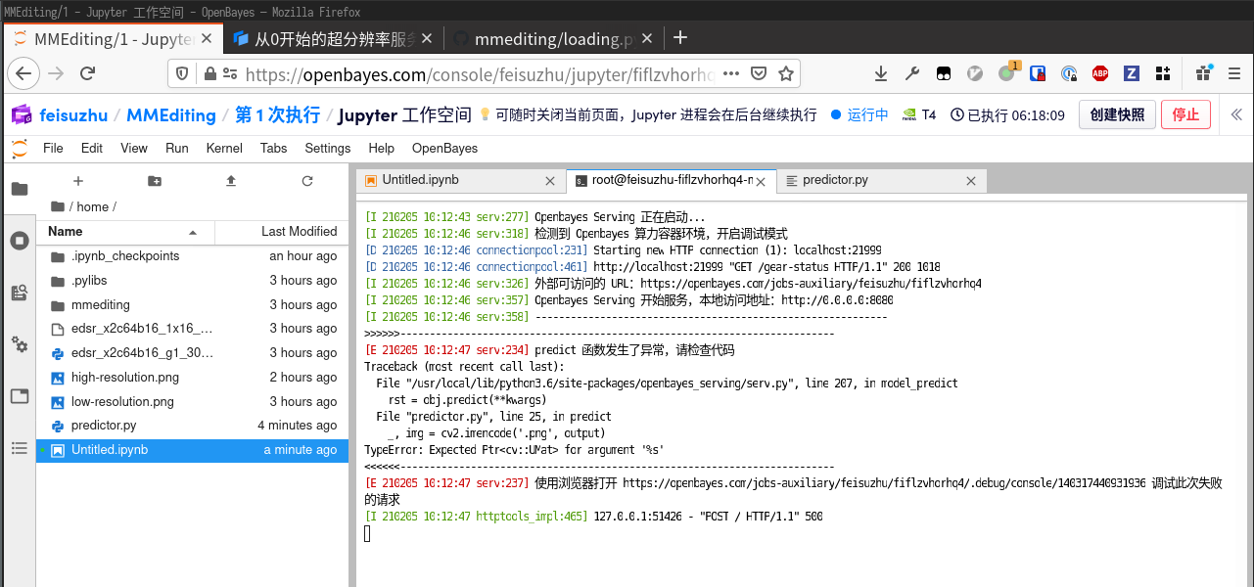
Task: Collapse the right panel with double chevron
Action: pyautogui.click(x=1236, y=114)
